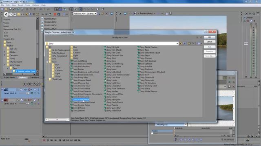The height and width of the screenshot is (146, 261).
Task: Open the Insert menu
Action: (20, 5)
